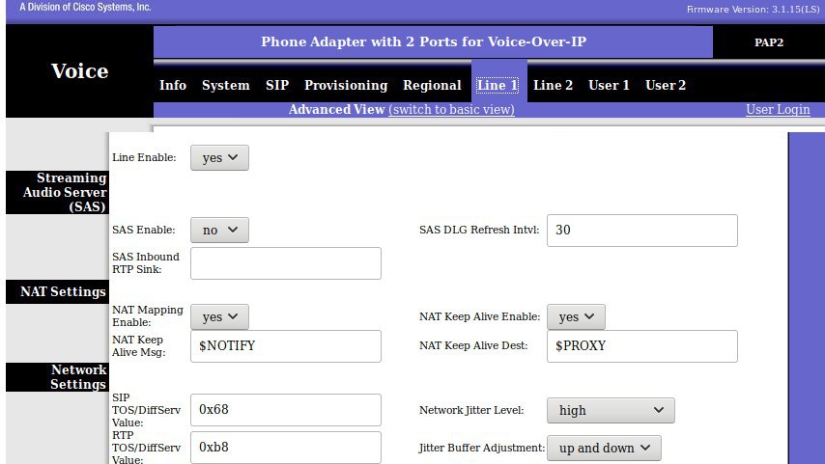Click the NAT Keep Alive Msg field
The width and height of the screenshot is (825, 464).
pyautogui.click(x=286, y=346)
